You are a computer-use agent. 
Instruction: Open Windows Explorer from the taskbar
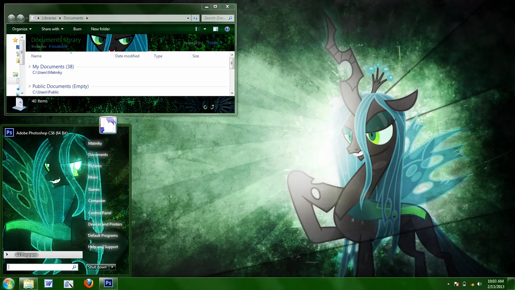[x=29, y=284]
